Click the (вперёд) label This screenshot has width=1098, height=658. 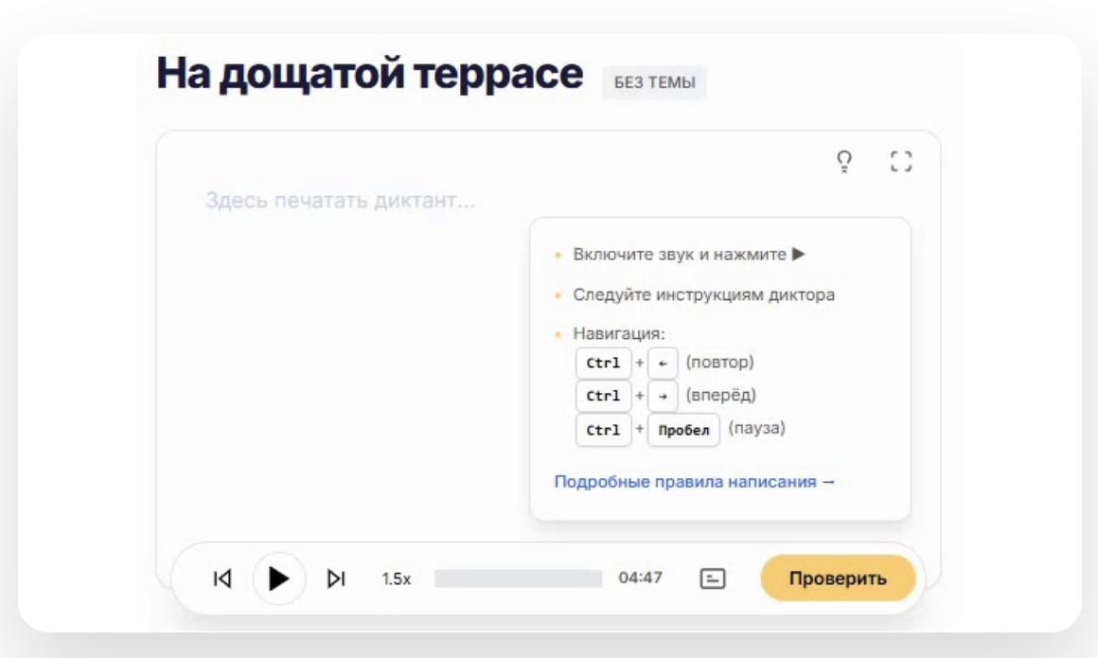click(x=720, y=395)
